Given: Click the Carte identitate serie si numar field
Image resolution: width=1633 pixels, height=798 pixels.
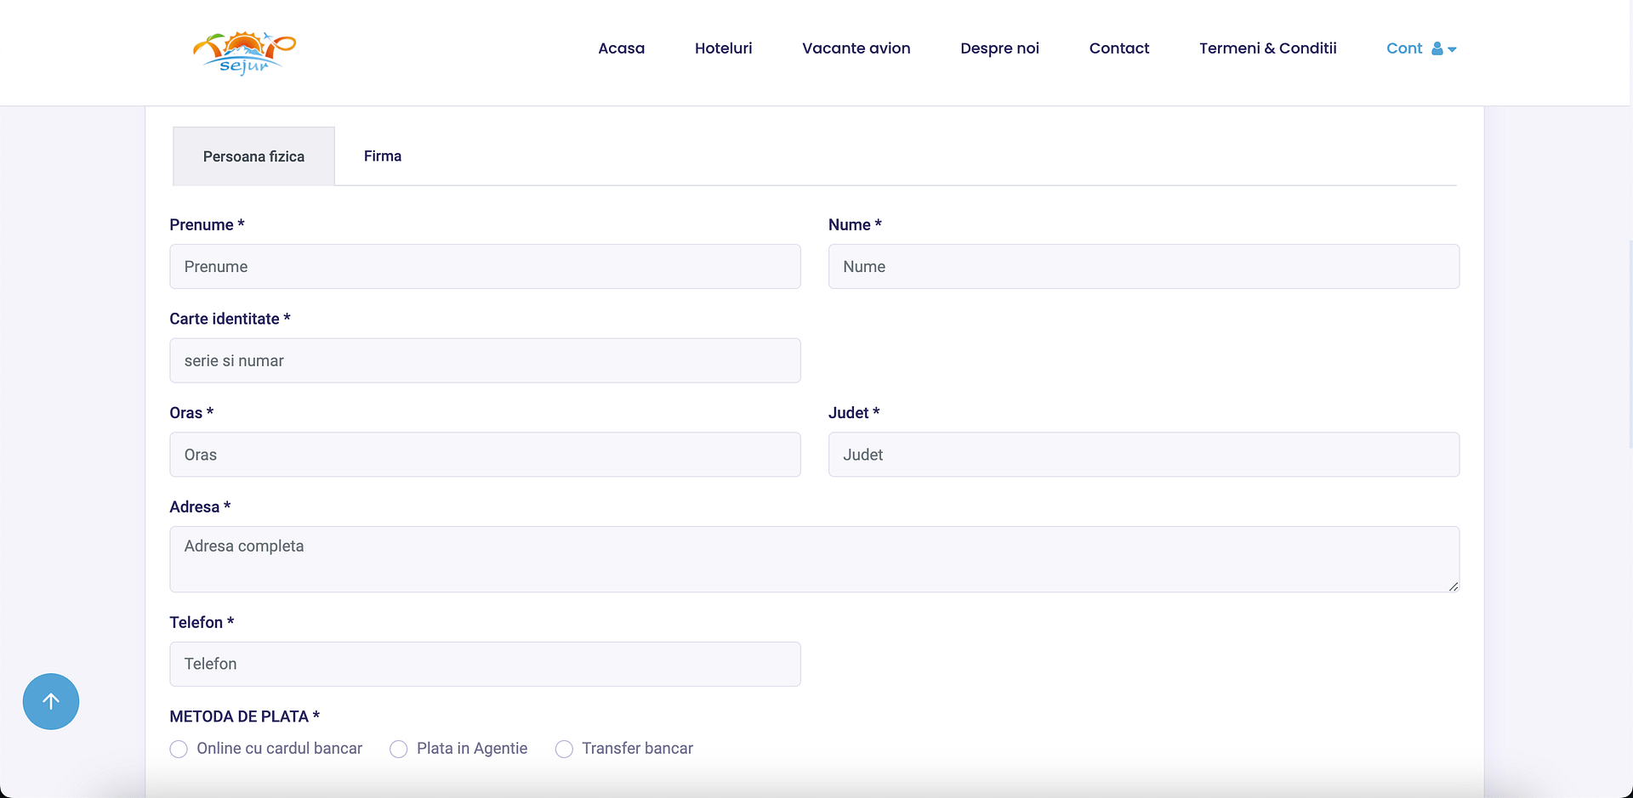Looking at the screenshot, I should tap(485, 360).
